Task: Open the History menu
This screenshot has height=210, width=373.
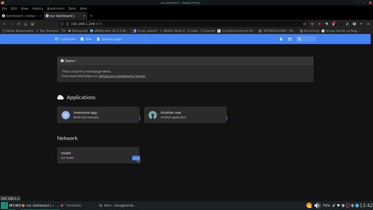Action: pyautogui.click(x=37, y=9)
